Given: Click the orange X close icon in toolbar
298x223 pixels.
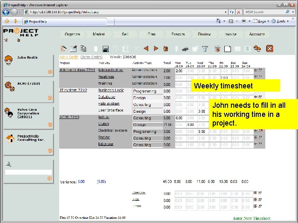Looking at the screenshot, I should (x=269, y=49).
